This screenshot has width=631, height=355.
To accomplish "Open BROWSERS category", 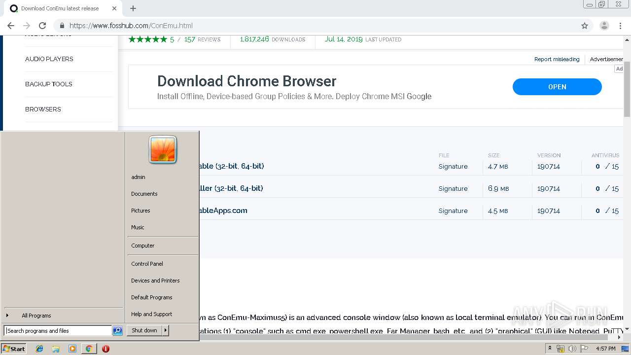I will tap(43, 109).
